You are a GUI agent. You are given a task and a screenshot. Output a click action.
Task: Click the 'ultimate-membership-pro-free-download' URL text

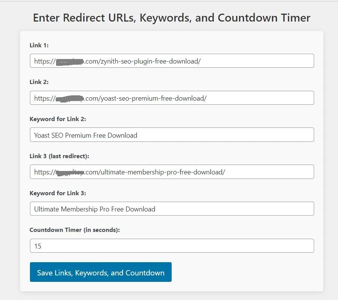click(x=162, y=172)
